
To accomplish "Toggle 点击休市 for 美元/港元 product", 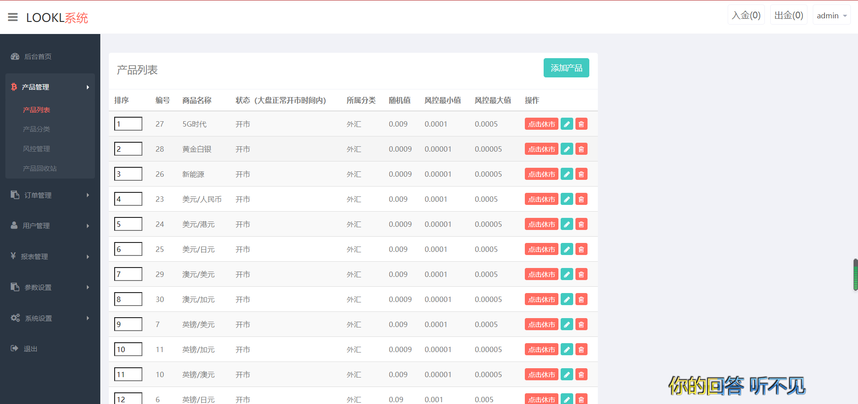I will click(541, 224).
